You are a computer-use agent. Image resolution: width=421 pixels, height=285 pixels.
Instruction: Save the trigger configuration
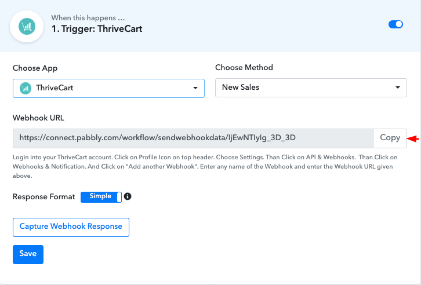point(28,254)
